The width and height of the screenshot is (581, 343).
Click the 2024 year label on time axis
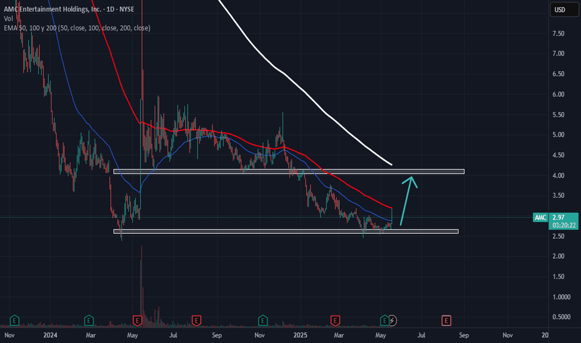[50, 336]
